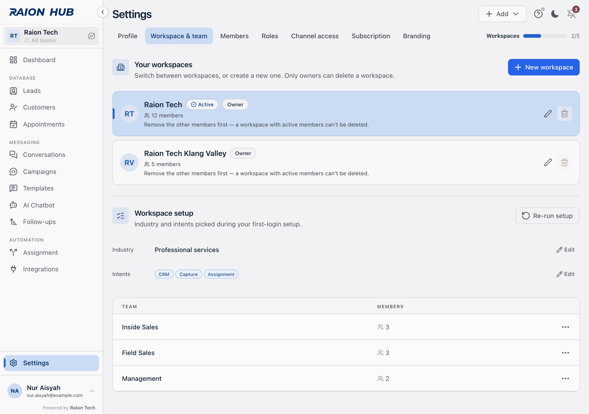
Task: Open notifications bell with 3 badge
Action: point(571,14)
